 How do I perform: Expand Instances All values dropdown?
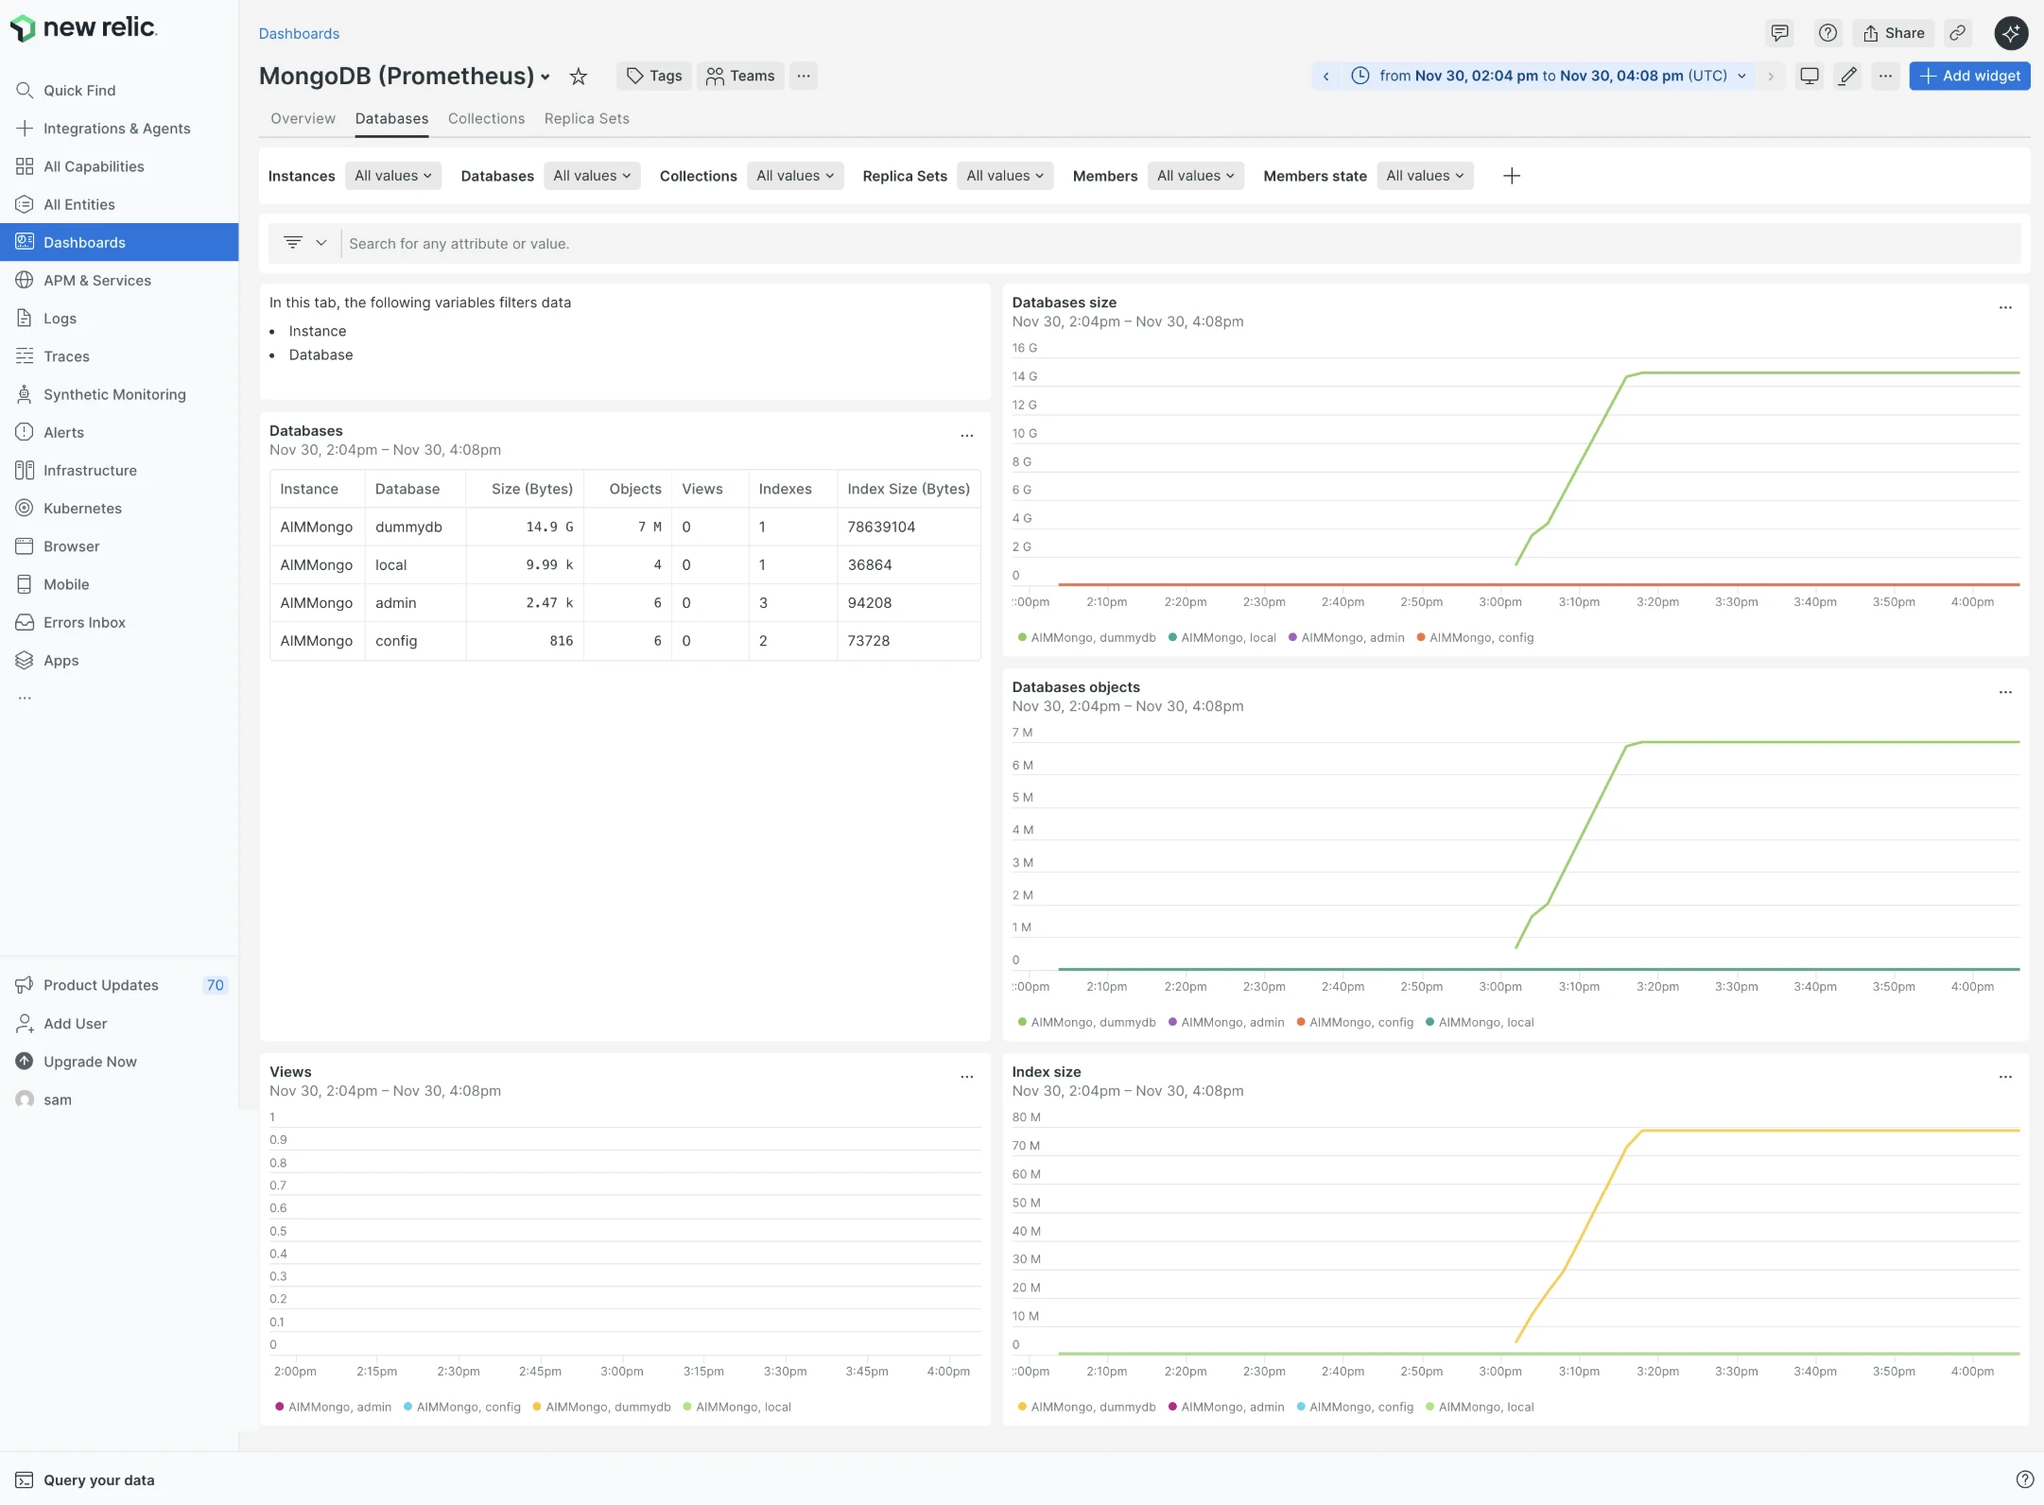[x=393, y=176]
